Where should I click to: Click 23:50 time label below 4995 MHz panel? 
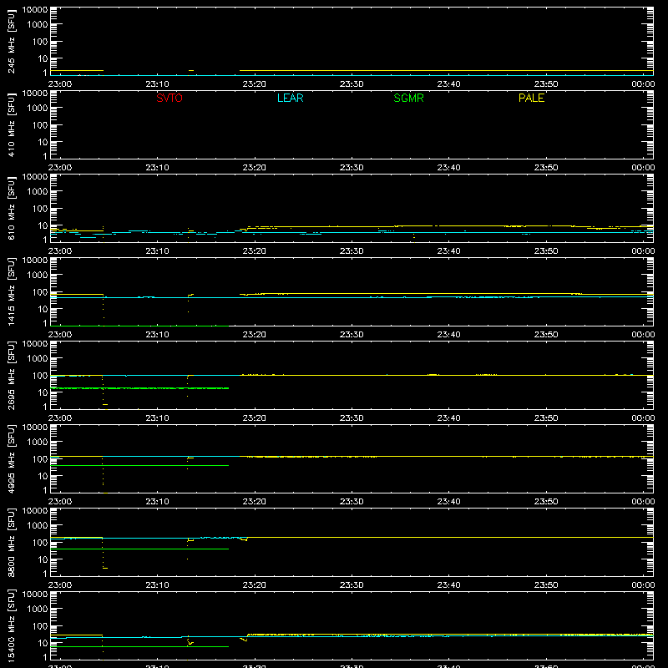click(x=546, y=502)
